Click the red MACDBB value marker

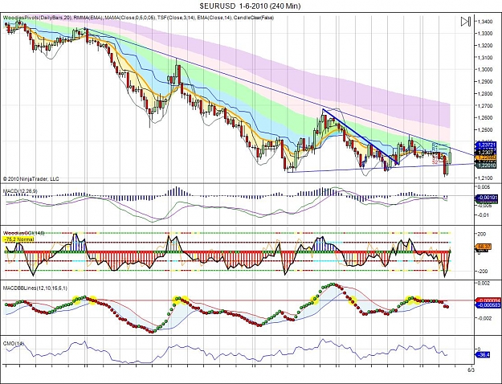[487, 300]
